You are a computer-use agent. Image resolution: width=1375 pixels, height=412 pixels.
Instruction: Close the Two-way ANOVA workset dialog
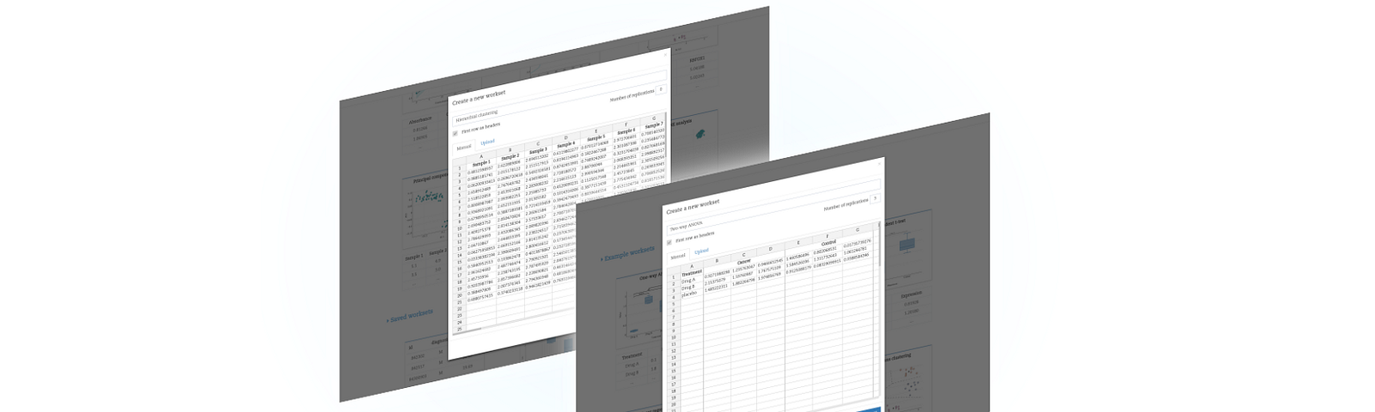(x=879, y=166)
